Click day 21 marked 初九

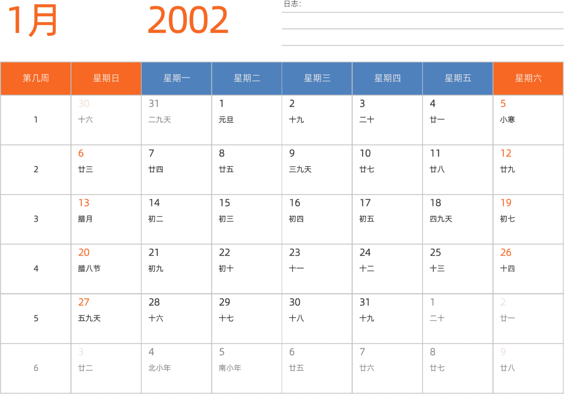coord(177,269)
